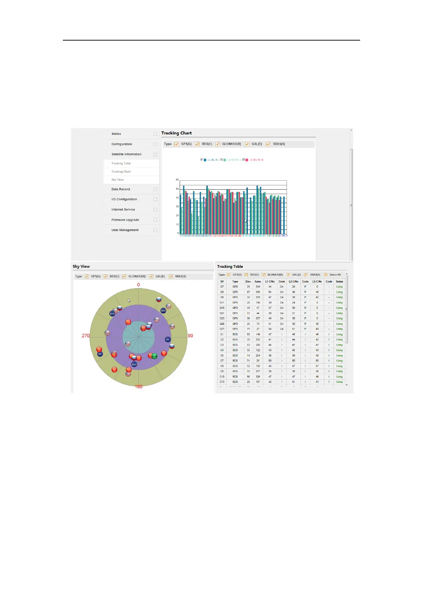Toggle GAL(E) in Tracking Chart type filter
Image resolution: width=423 pixels, height=599 pixels.
coord(247,144)
